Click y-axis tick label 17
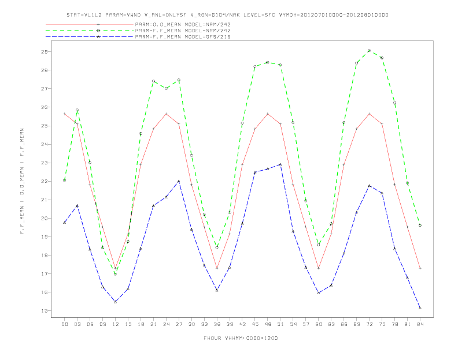The width and height of the screenshot is (458, 353). [x=45, y=274]
